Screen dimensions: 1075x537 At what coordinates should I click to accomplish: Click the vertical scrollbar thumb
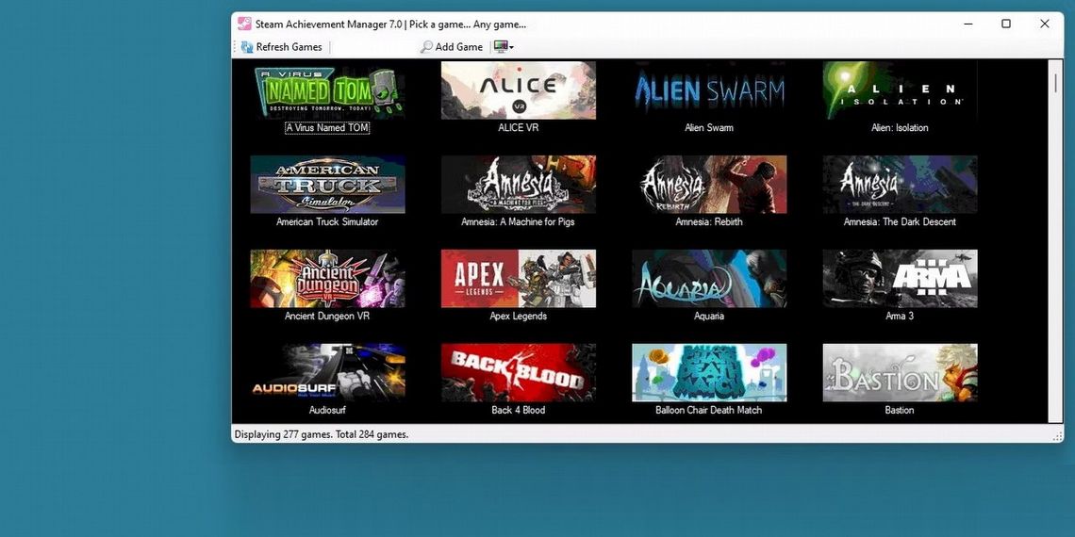(x=1056, y=82)
